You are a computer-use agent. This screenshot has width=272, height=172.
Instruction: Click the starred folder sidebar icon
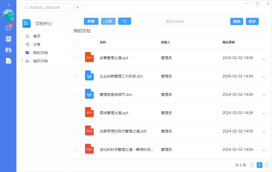pos(8,50)
